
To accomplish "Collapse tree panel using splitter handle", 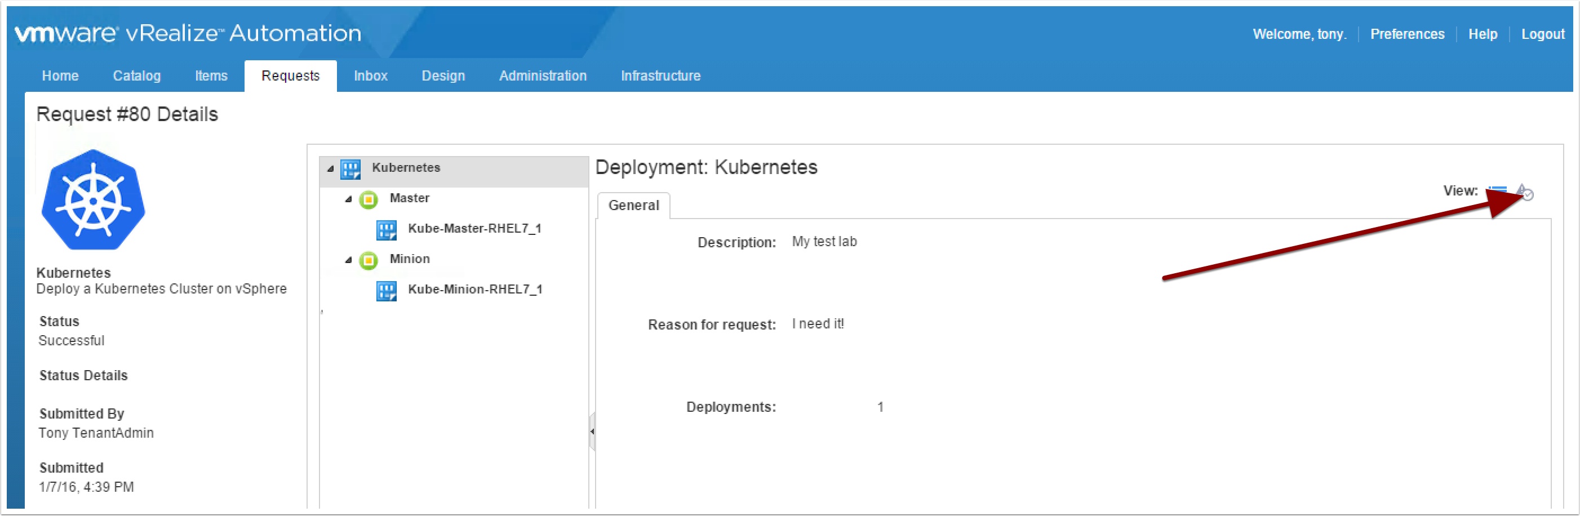I will (x=592, y=432).
